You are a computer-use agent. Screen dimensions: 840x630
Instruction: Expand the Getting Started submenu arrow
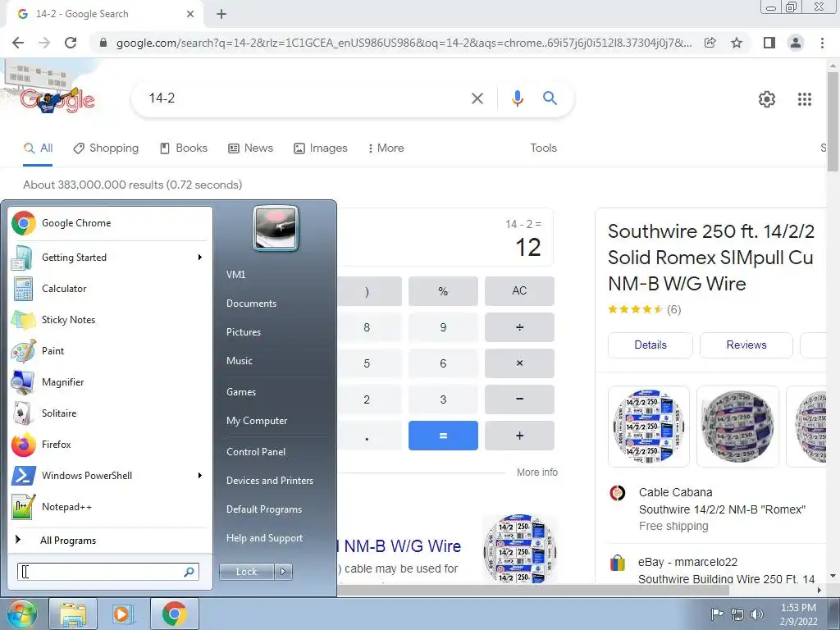(200, 258)
